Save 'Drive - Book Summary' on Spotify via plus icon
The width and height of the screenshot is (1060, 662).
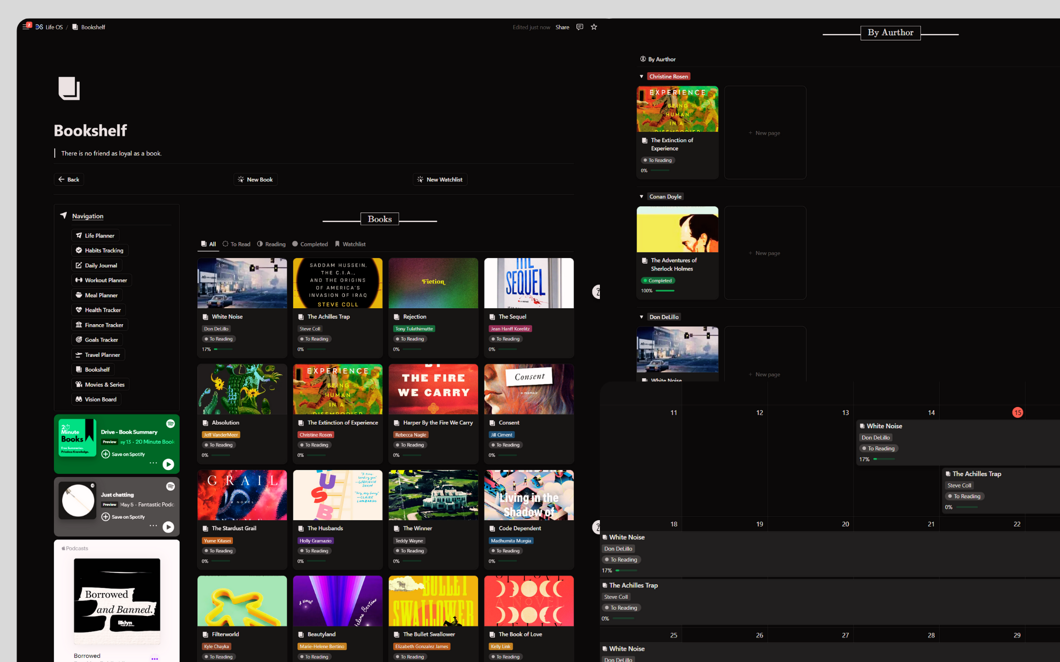[106, 454]
